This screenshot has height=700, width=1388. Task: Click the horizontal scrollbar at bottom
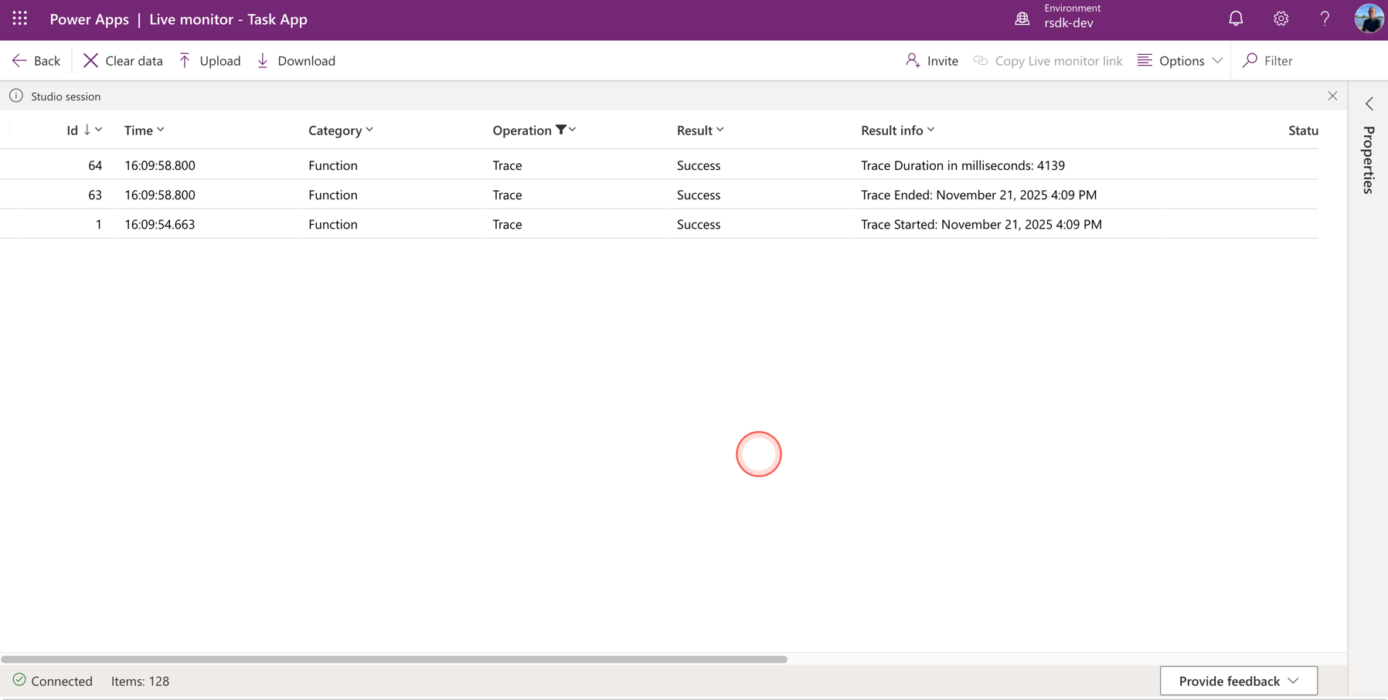coord(394,659)
